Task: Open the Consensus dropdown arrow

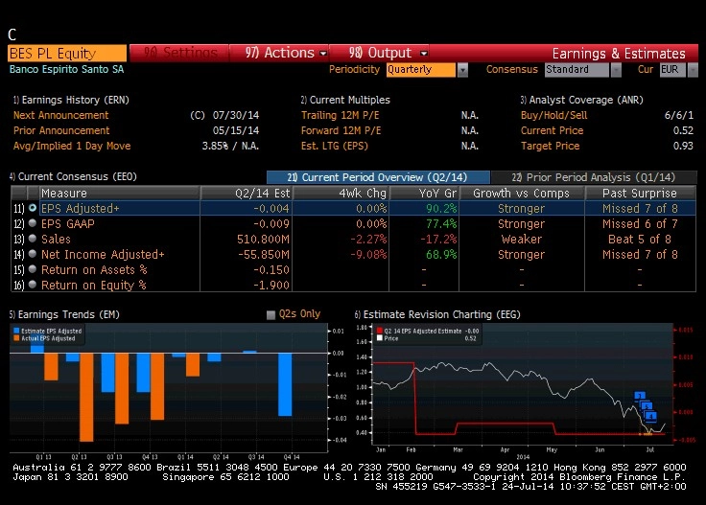Action: [x=616, y=70]
